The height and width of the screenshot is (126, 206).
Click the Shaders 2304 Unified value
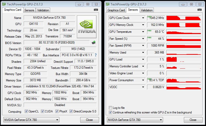point(38,61)
